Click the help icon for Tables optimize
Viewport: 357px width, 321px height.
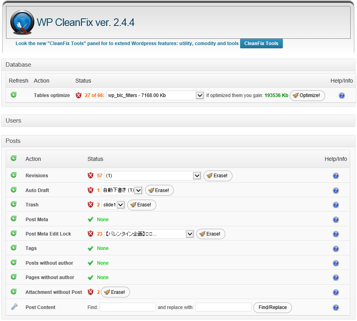pos(341,95)
